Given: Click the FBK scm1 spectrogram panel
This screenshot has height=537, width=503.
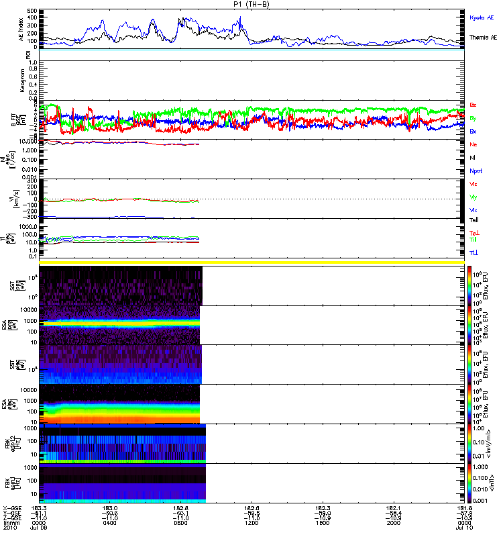Looking at the screenshot, I should pos(123,483).
